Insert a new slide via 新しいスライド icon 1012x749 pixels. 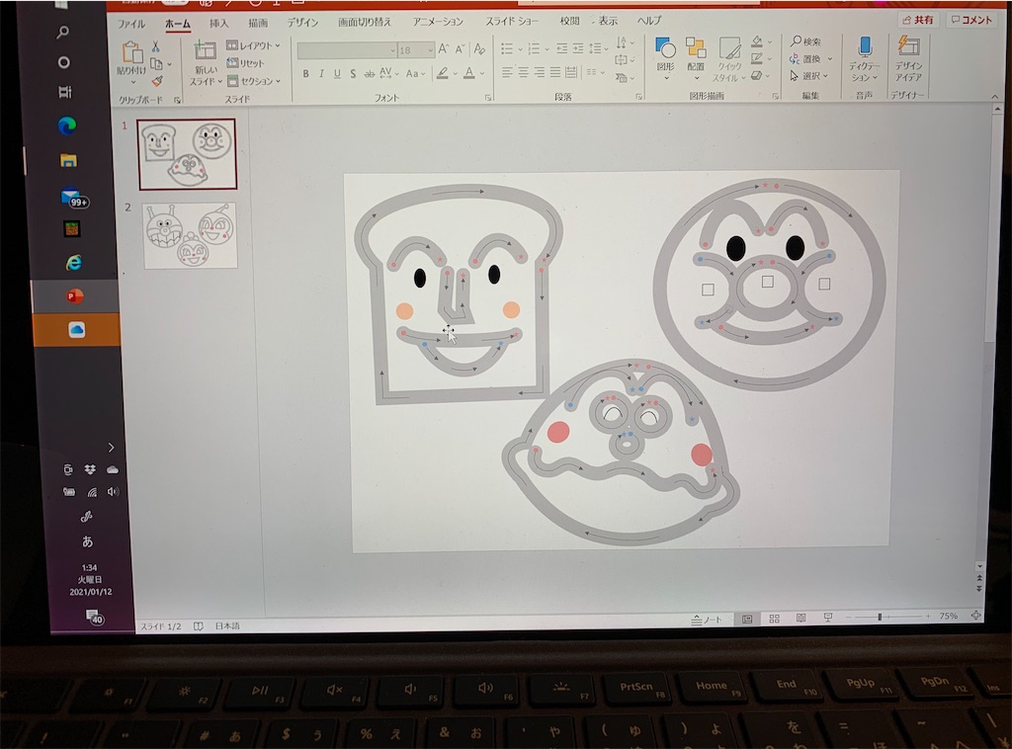(205, 51)
